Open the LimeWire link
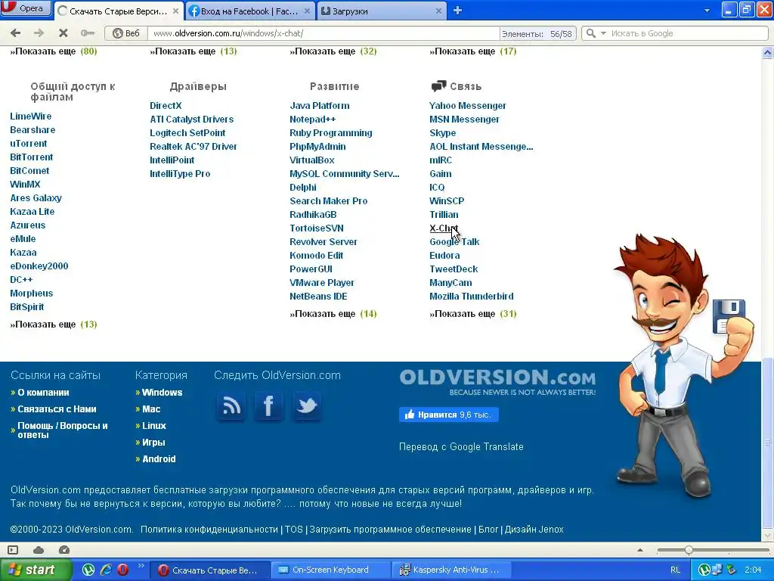The image size is (774, 581). click(30, 116)
